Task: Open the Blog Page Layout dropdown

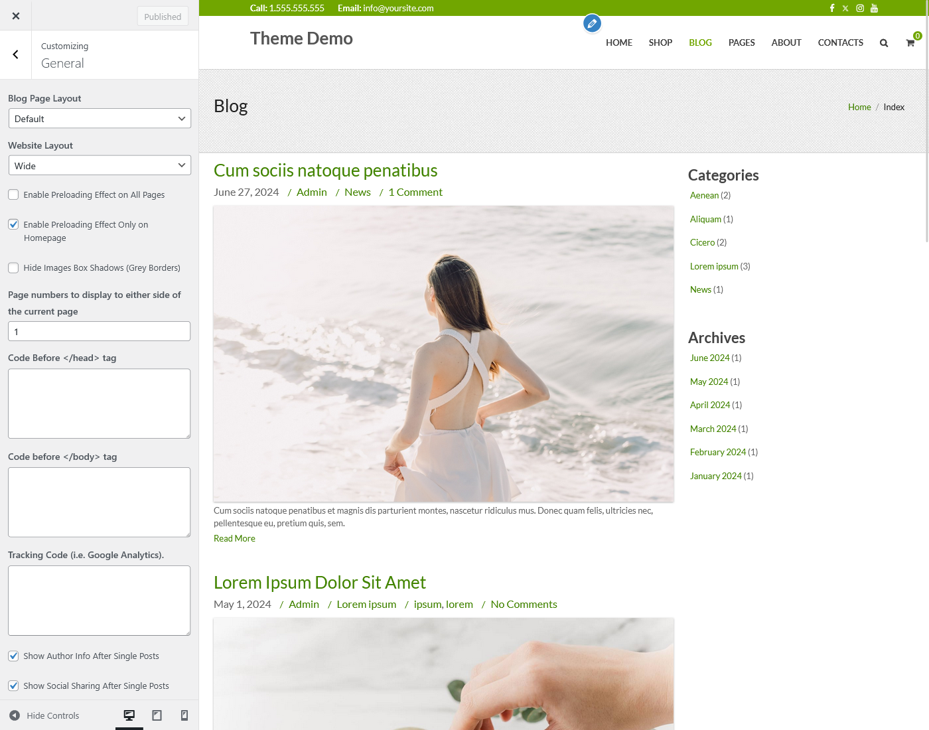Action: (100, 119)
